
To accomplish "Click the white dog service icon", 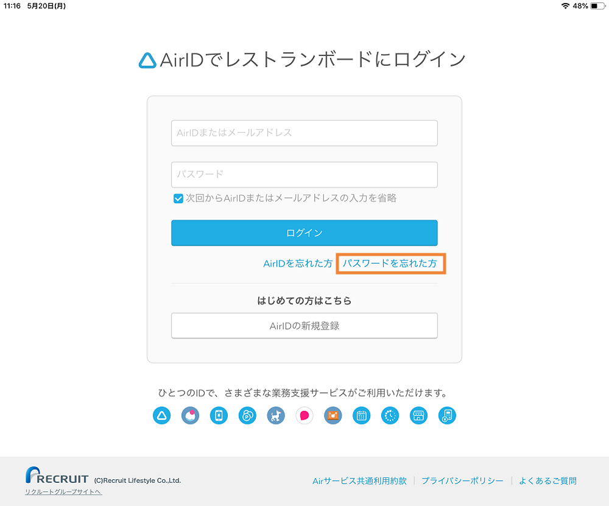I will click(x=276, y=415).
